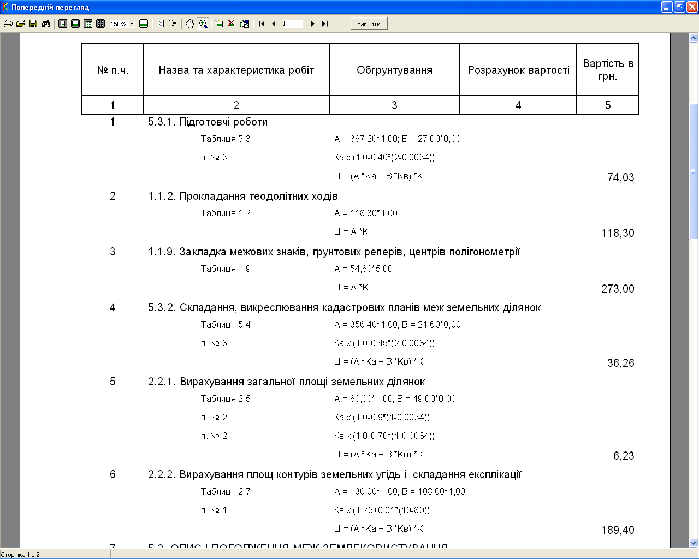Click the add new page icon
The width and height of the screenshot is (699, 559).
coord(219,23)
